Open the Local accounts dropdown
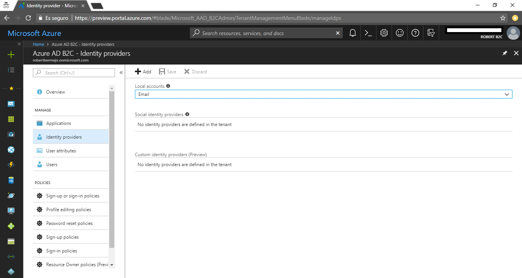522x278 pixels. (x=507, y=94)
